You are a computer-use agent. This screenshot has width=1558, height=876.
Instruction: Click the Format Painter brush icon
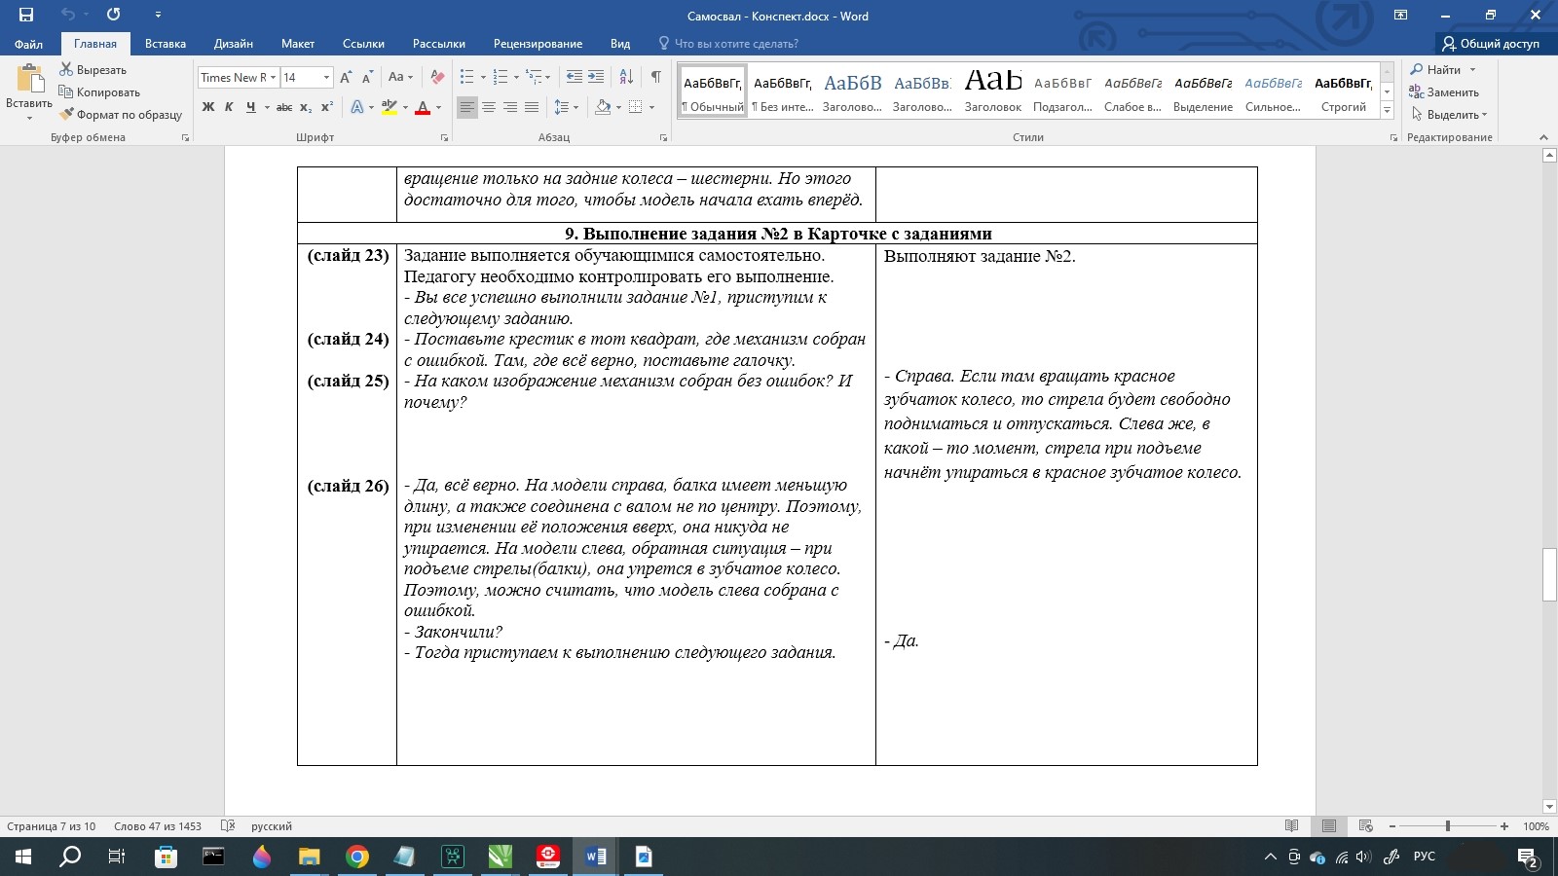pos(66,115)
